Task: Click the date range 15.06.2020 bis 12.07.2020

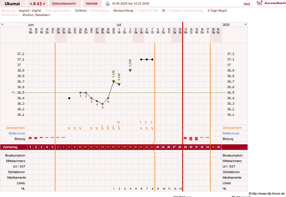Action: 131,3
